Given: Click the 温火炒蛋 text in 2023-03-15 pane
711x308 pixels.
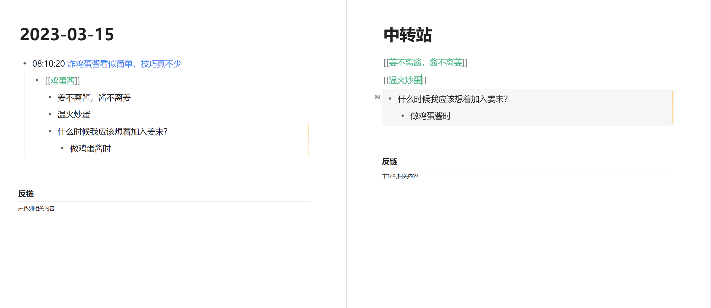Looking at the screenshot, I should [74, 114].
